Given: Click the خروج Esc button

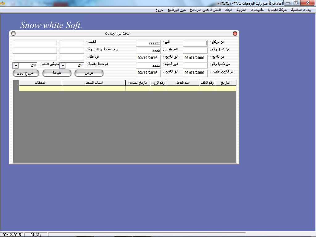Looking at the screenshot, I should [x=26, y=73].
